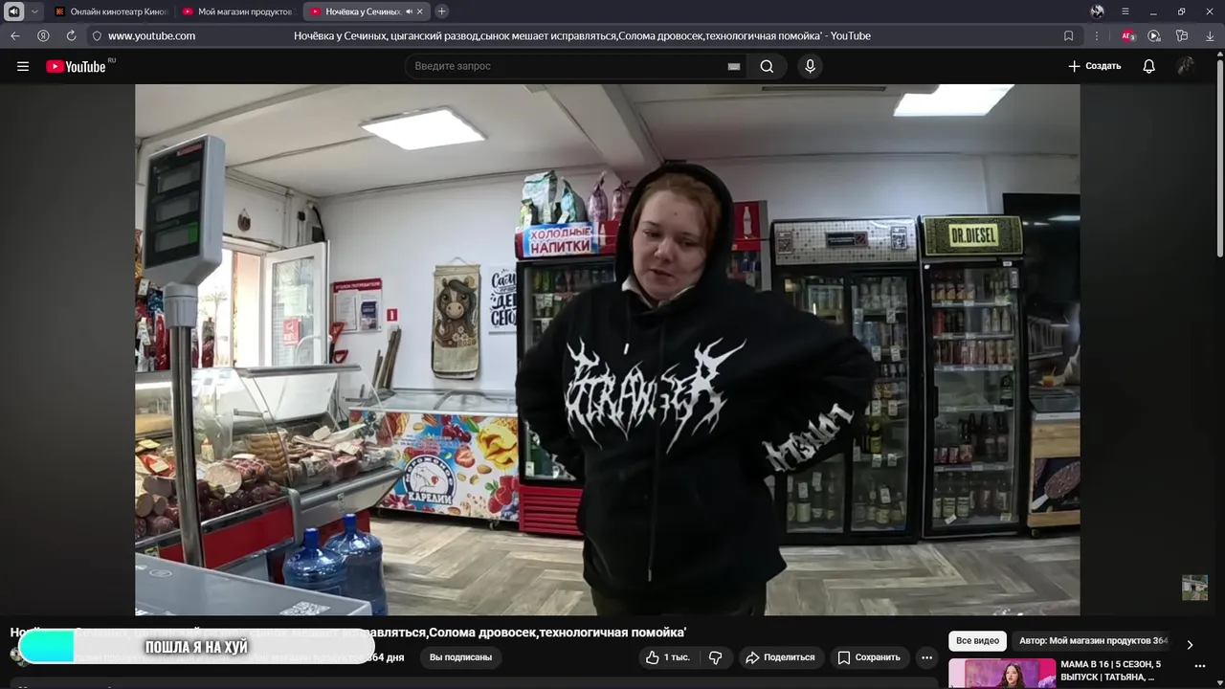Open options for МАМА В 16 suggested video
The image size is (1225, 689).
pos(1200,666)
